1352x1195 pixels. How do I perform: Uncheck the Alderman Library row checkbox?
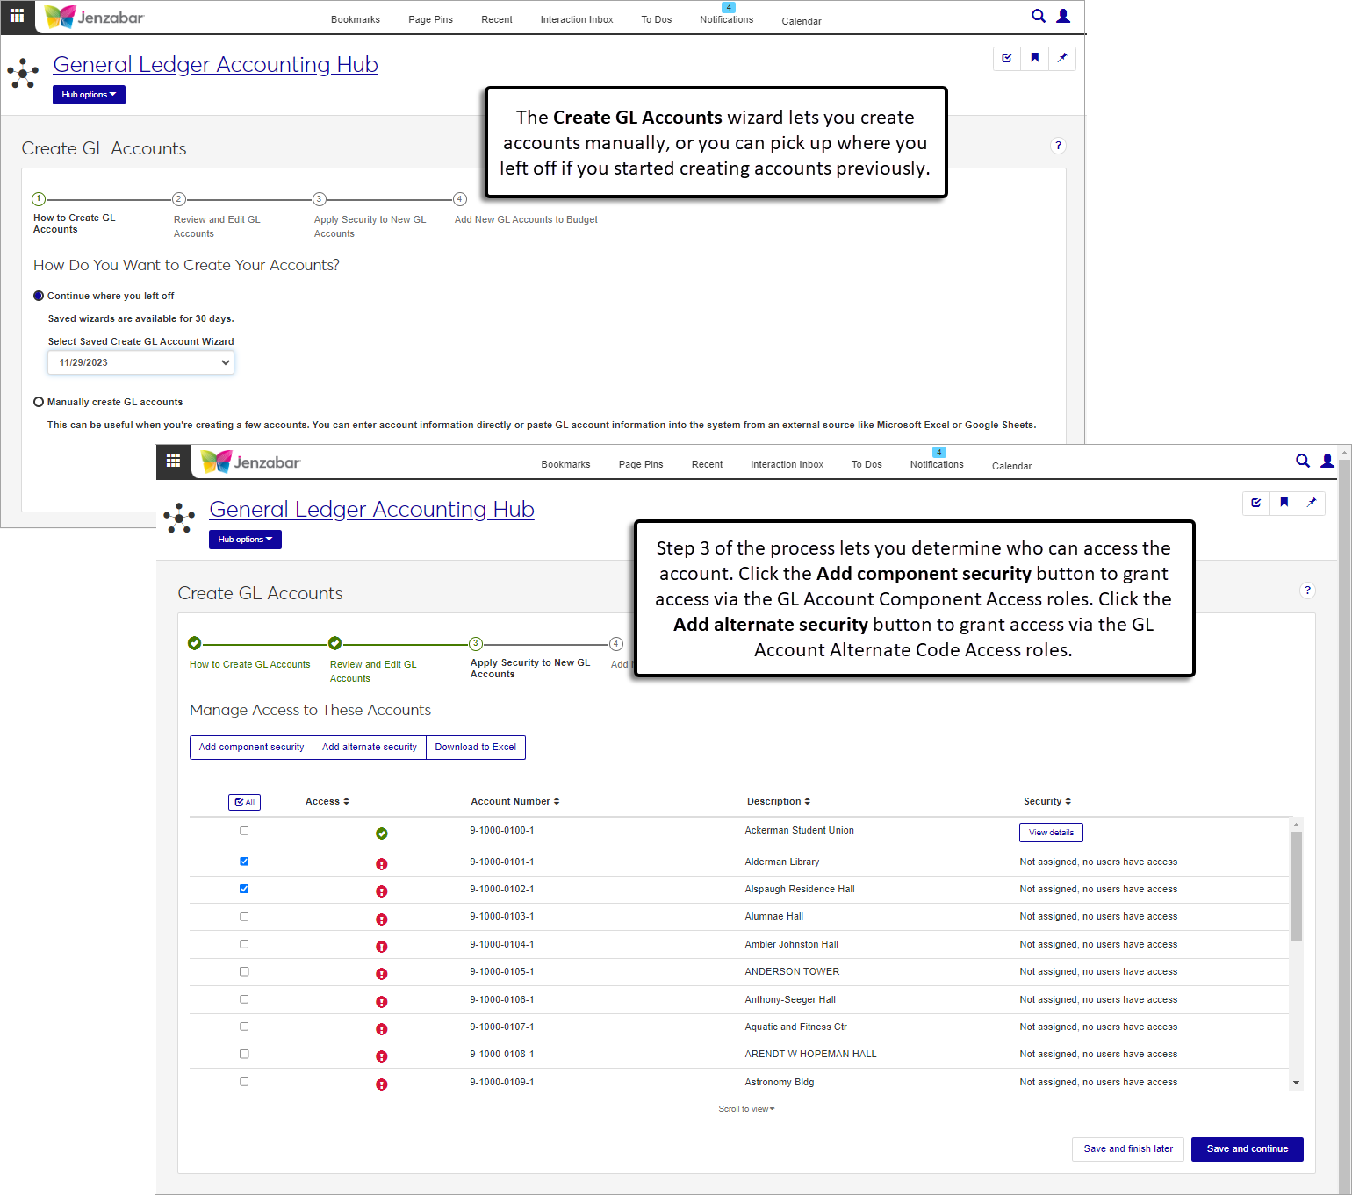click(x=244, y=862)
